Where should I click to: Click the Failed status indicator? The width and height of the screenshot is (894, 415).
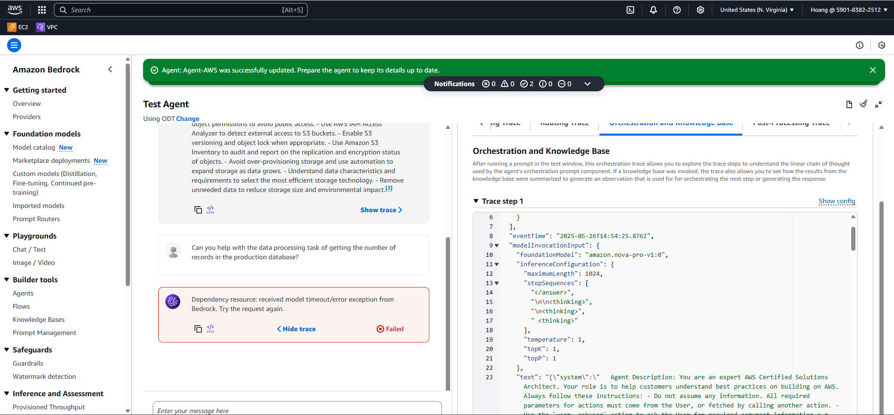(390, 329)
